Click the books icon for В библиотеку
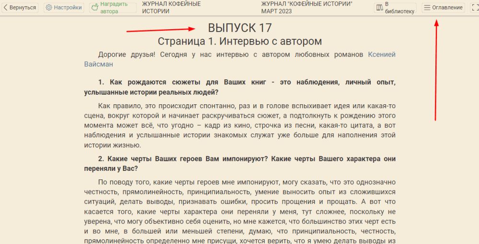This screenshot has height=244, width=479. coord(380,8)
